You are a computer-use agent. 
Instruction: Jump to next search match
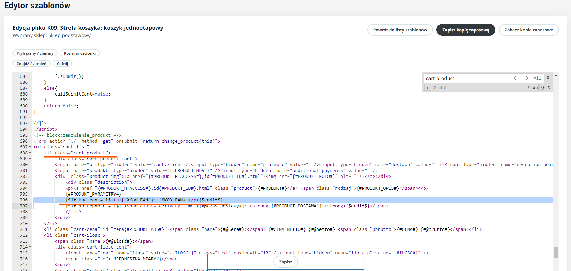[526, 78]
